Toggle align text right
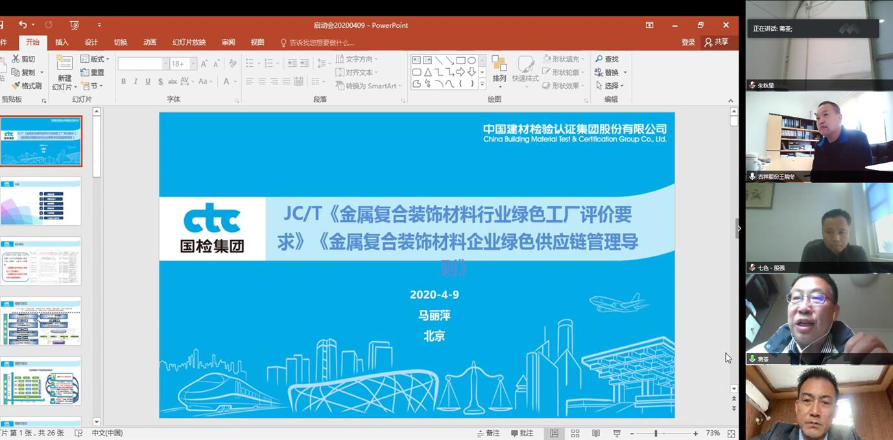The width and height of the screenshot is (893, 440). click(274, 82)
